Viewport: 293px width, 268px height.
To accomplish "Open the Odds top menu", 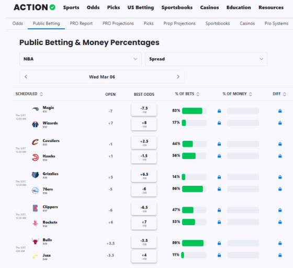I will (x=93, y=7).
